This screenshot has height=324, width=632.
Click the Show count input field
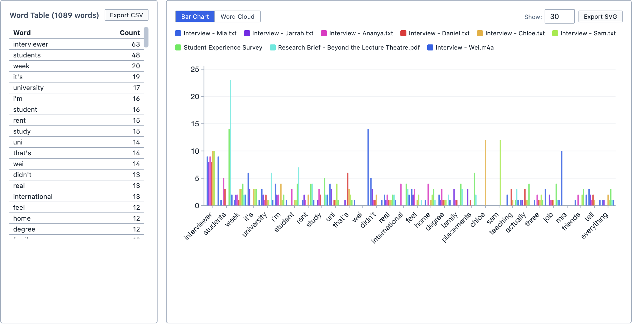[559, 17]
